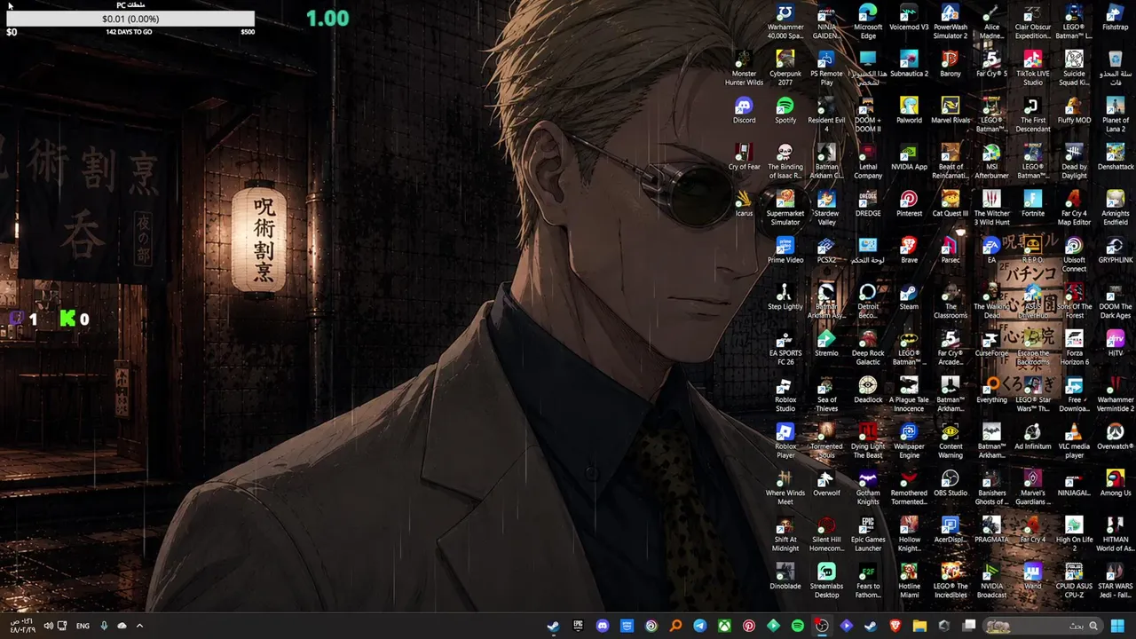Open the TikTok LIVE Studio shortcut
1136x639 pixels.
[1033, 67]
